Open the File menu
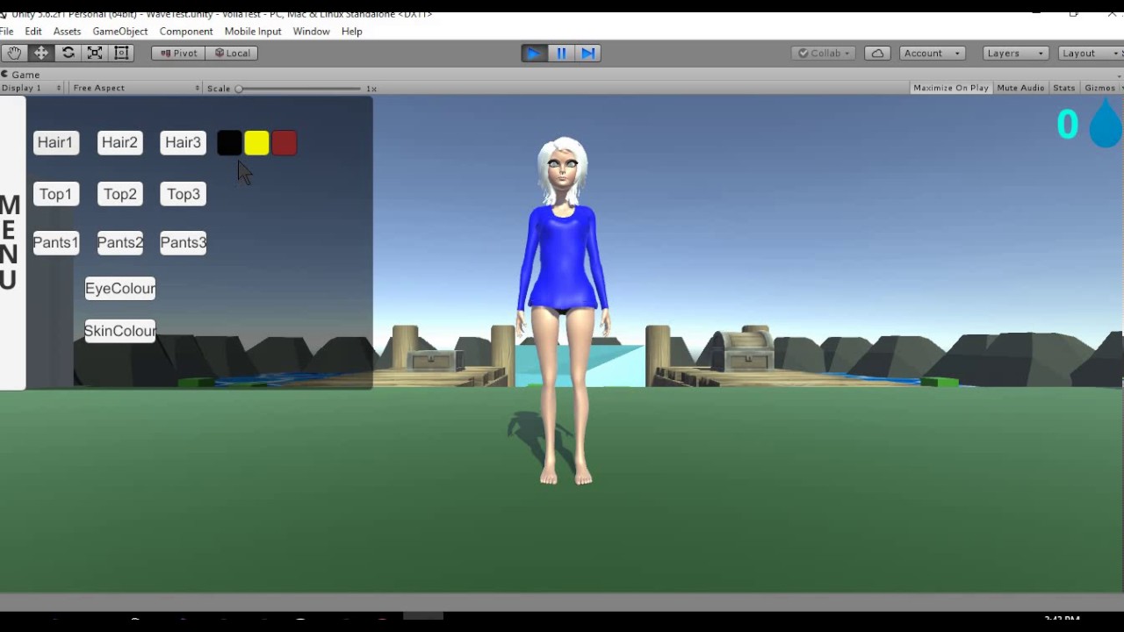 tap(7, 31)
